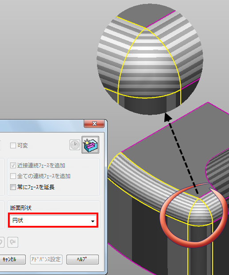Image resolution: width=229 pixels, height=275 pixels.
Task: Enable the 可変 checkbox
Action: (13, 145)
